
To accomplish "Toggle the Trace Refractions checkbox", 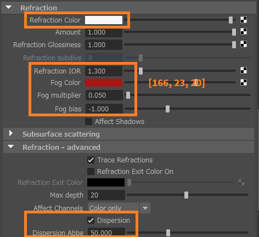I will 91,160.
